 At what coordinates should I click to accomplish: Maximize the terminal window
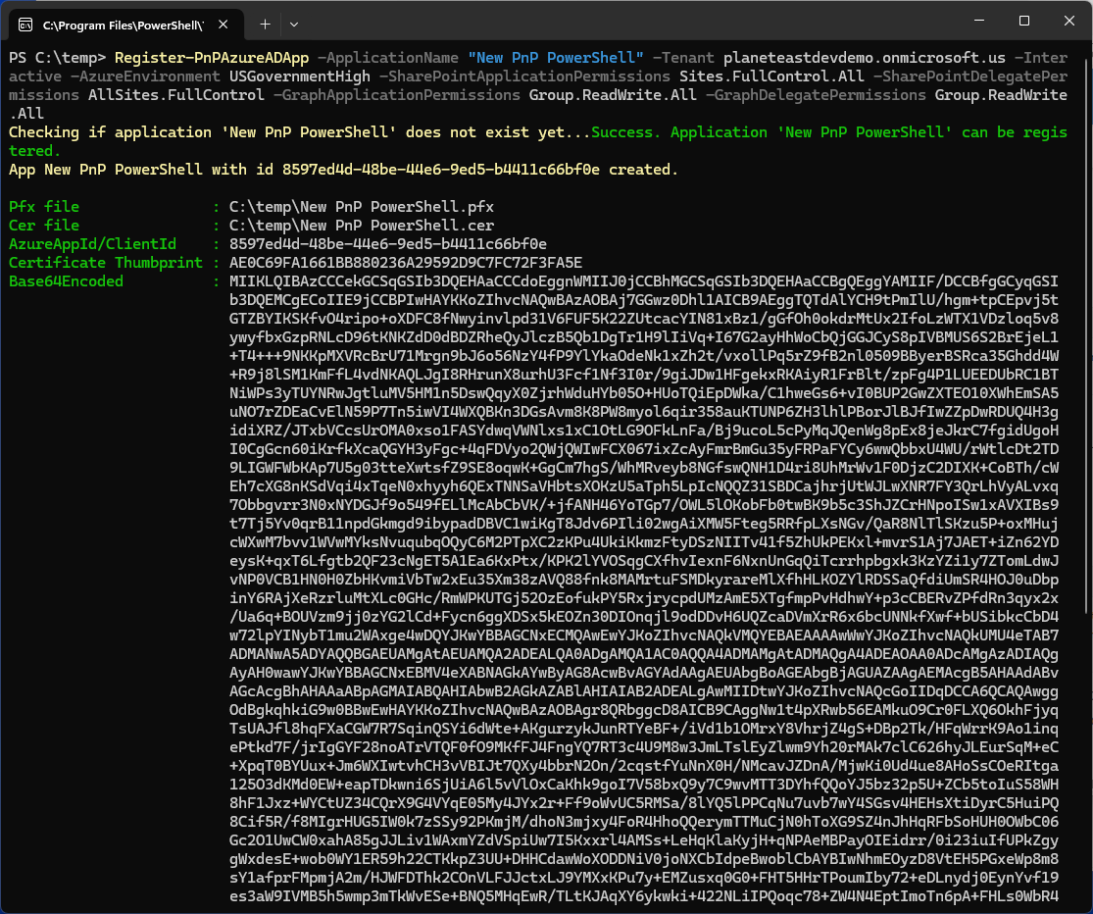pos(1023,21)
